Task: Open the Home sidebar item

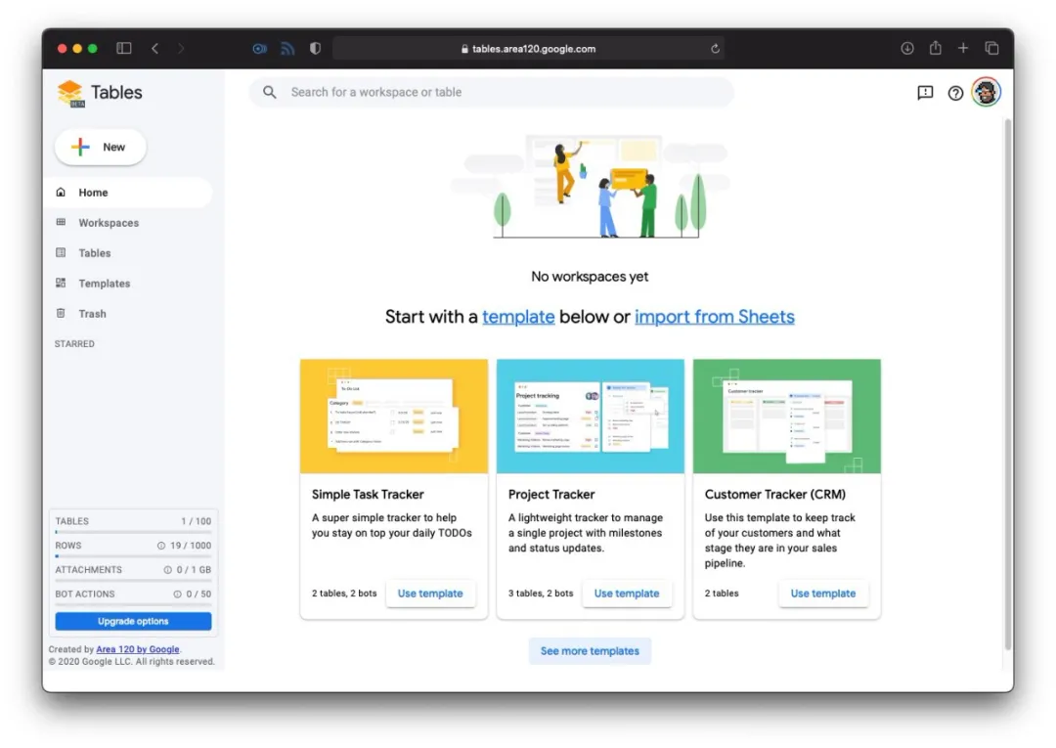Action: (128, 193)
